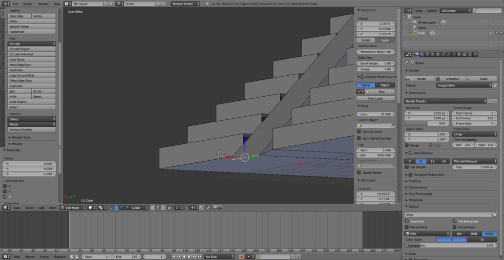Open the Particles properties tab icon
The height and width of the screenshot is (260, 504).
pyautogui.click(x=470, y=55)
